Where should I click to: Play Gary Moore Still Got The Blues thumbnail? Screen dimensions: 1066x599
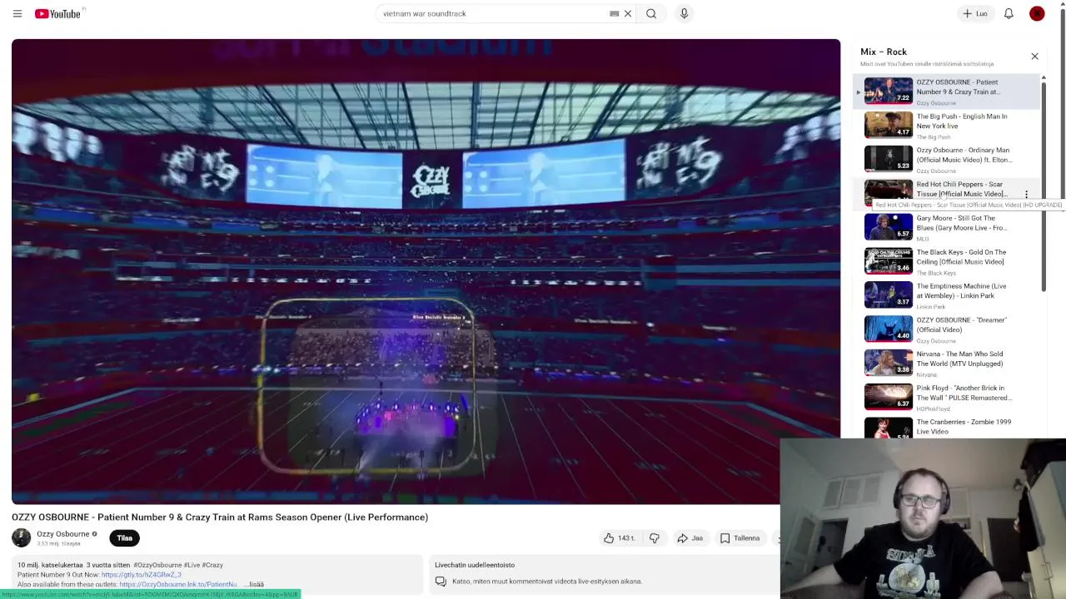coord(888,227)
